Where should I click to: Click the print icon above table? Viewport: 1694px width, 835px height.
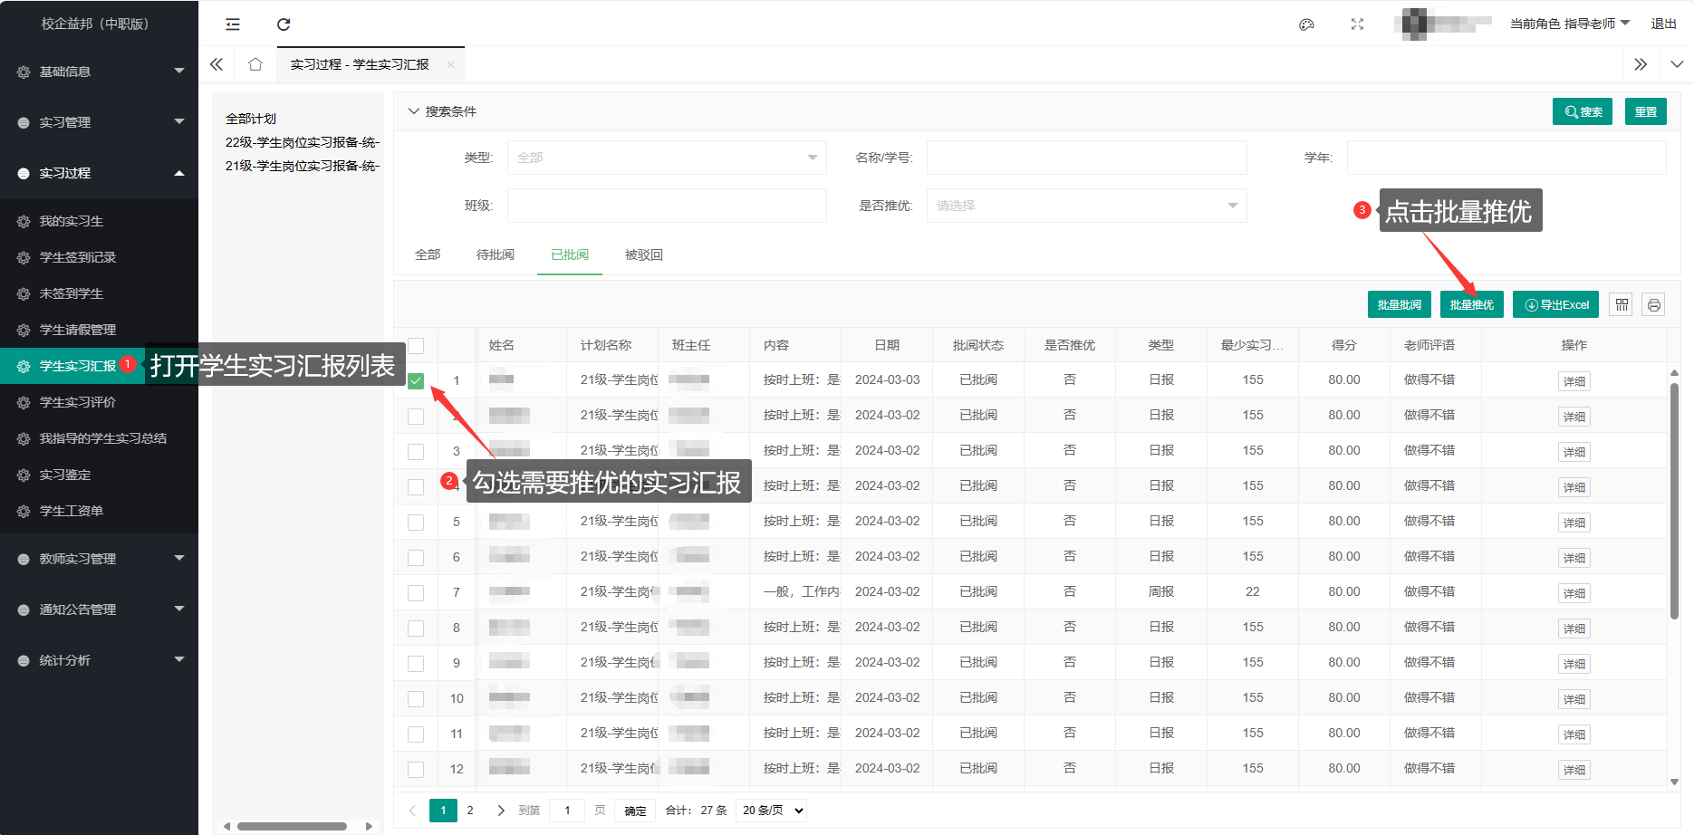click(1653, 305)
